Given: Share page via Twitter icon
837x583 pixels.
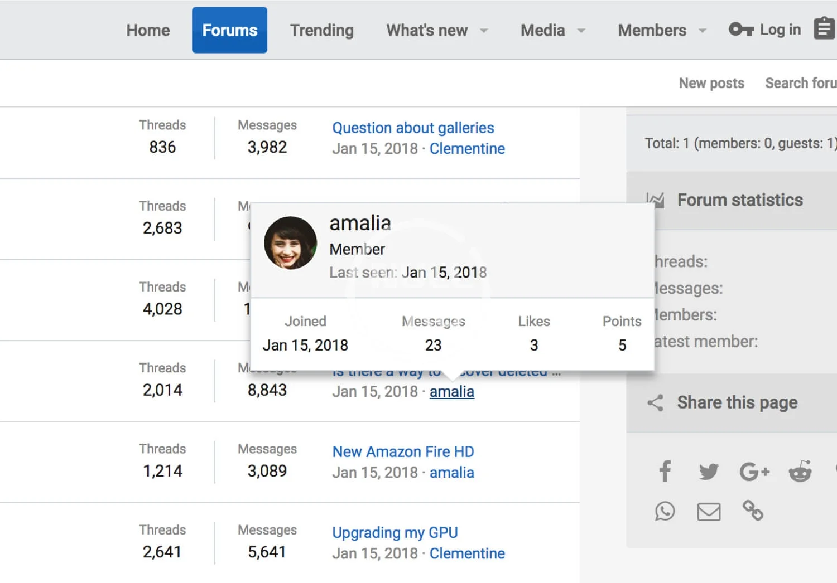Looking at the screenshot, I should tap(709, 472).
